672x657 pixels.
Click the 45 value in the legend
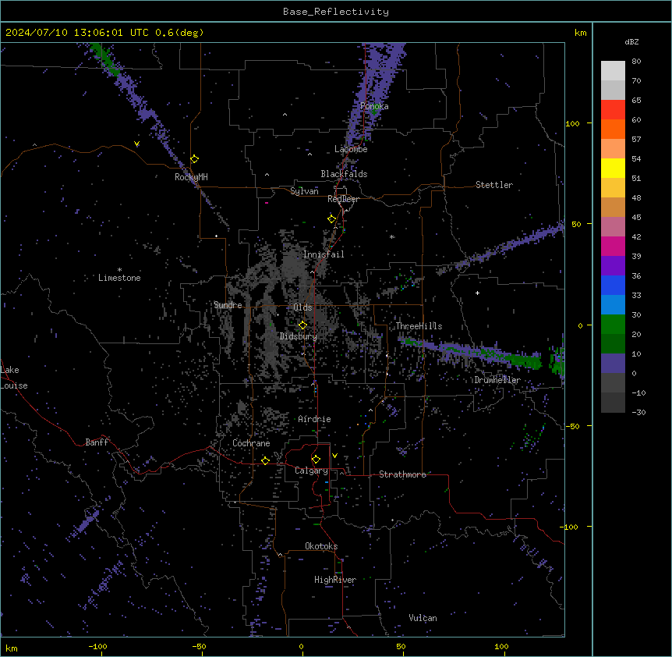coord(636,217)
